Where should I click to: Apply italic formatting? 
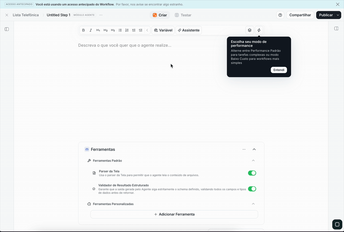click(91, 30)
